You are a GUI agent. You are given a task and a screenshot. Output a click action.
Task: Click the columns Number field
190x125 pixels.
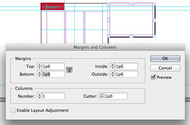(x=53, y=96)
